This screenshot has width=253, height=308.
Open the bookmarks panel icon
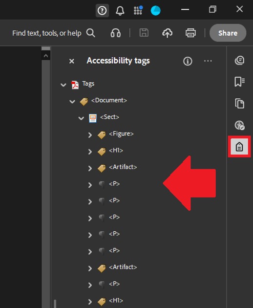[x=239, y=82]
